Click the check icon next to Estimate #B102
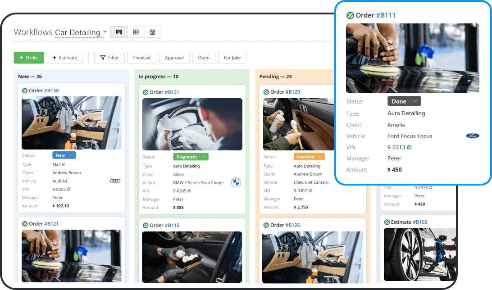Screen dimensions: 492x290 pos(387,222)
